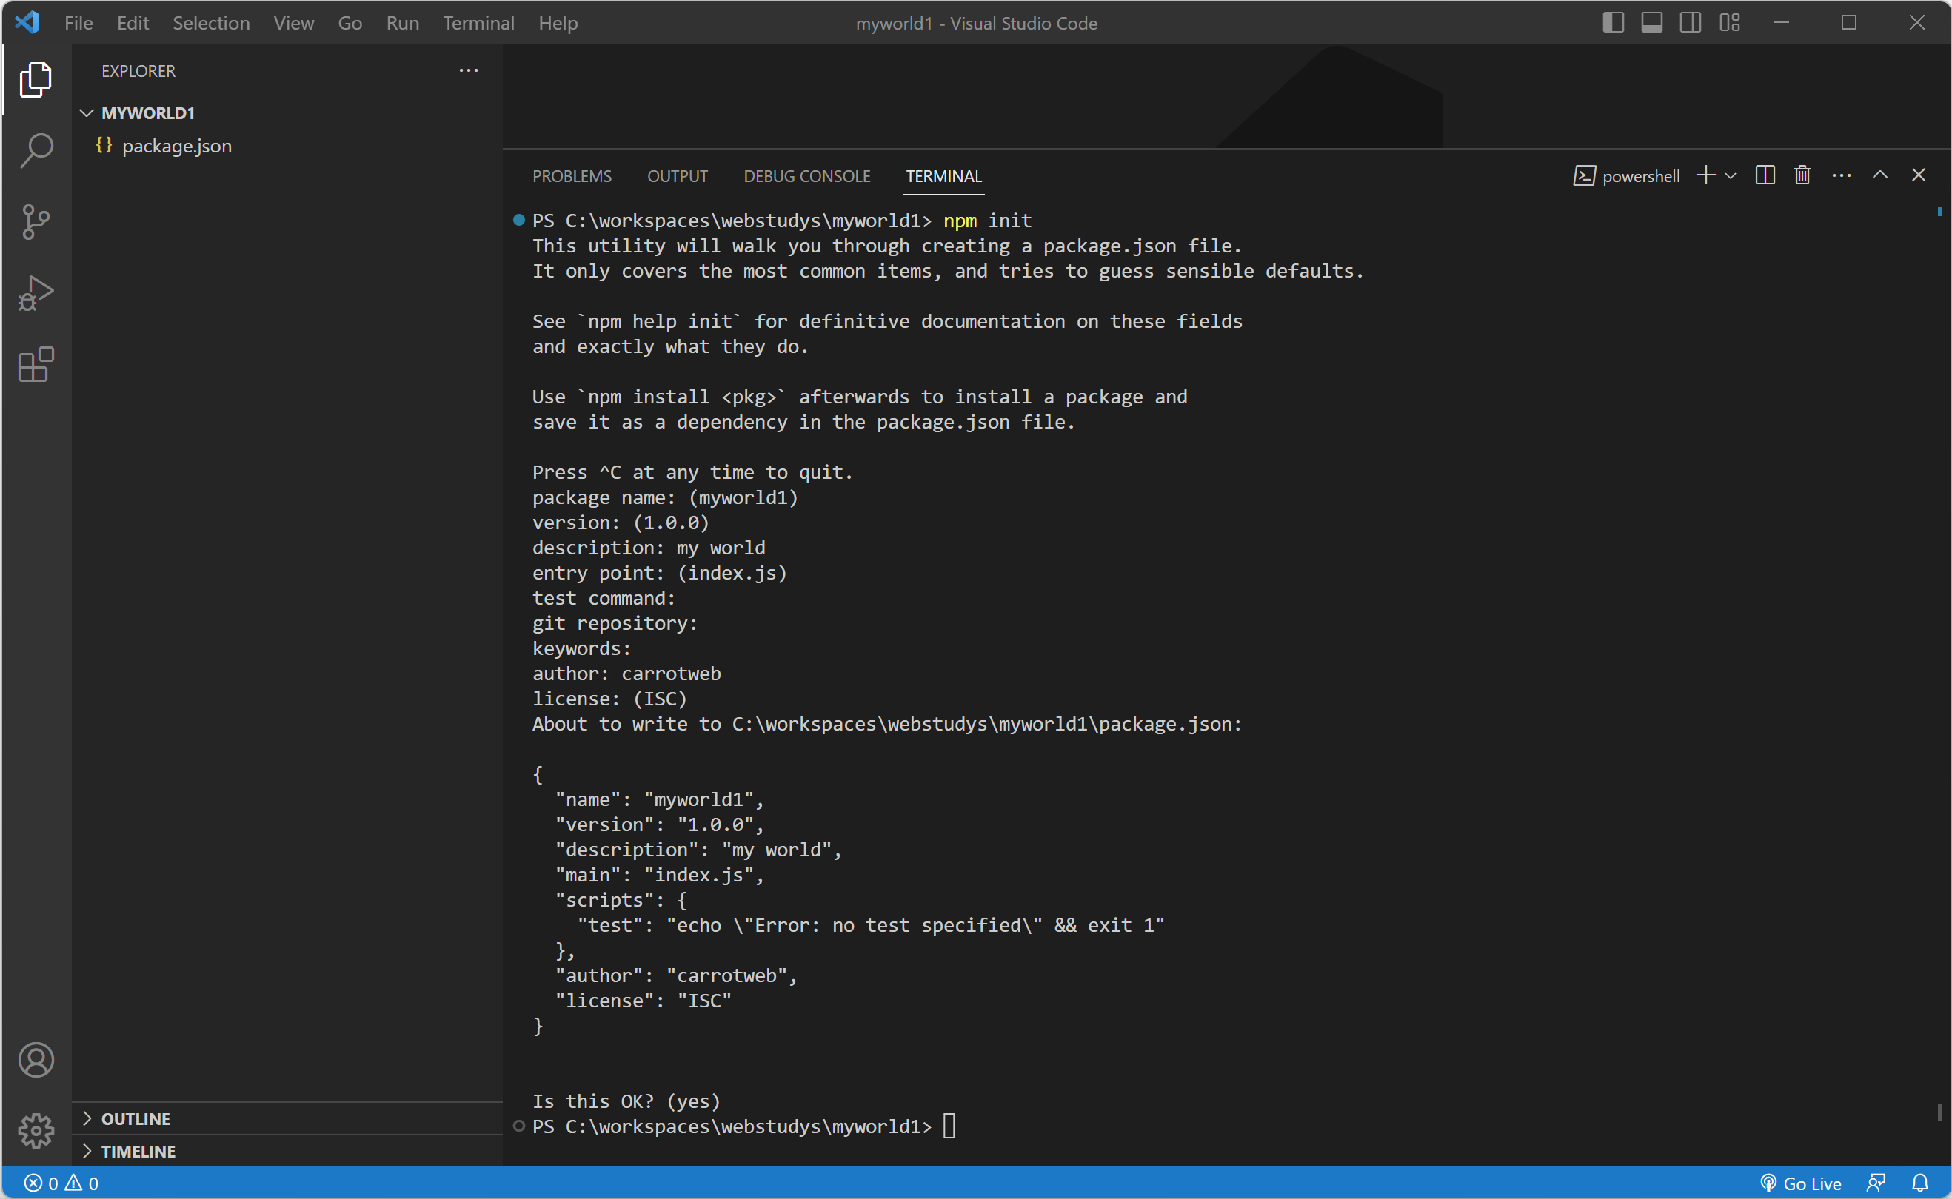Switch to the PROBLEMS tab

(571, 176)
